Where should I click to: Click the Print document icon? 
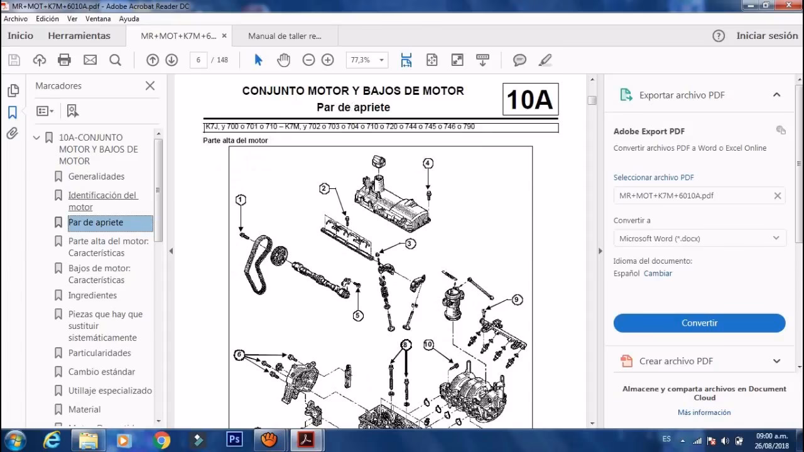65,60
